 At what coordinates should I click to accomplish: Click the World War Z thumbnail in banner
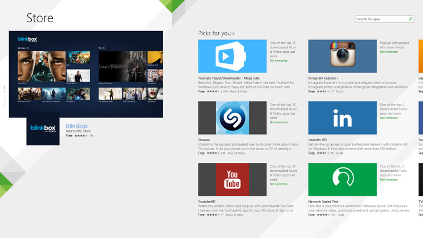78,76
